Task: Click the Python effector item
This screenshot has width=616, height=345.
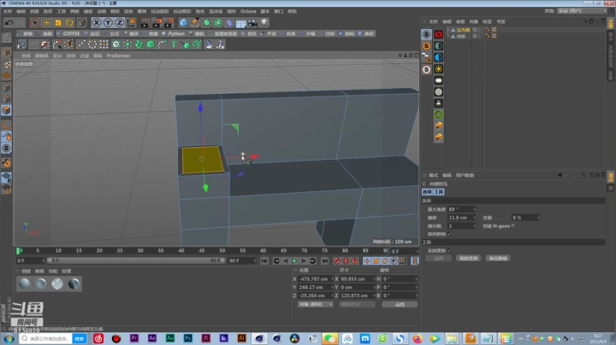Action: pyautogui.click(x=173, y=33)
